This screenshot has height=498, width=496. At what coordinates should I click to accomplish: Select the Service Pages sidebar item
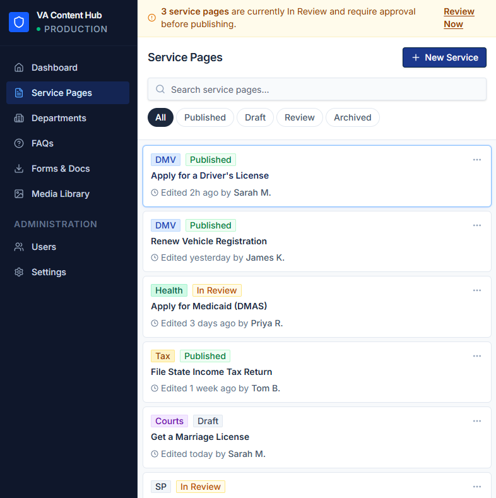coord(62,93)
